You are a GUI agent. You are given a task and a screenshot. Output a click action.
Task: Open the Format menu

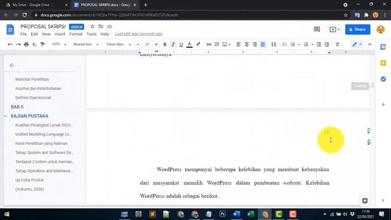tap(76, 34)
